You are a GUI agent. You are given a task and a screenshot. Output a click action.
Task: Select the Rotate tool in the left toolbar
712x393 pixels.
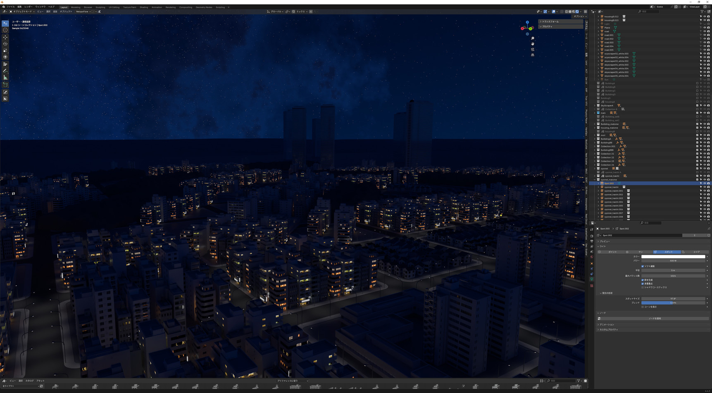5,44
